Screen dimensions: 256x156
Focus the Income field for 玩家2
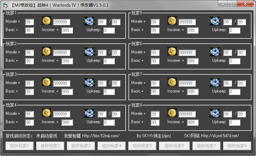pos(67,61)
